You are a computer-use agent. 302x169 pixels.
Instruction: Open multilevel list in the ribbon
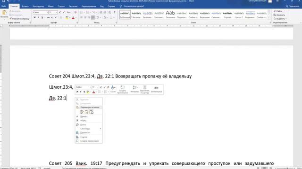coord(94,13)
